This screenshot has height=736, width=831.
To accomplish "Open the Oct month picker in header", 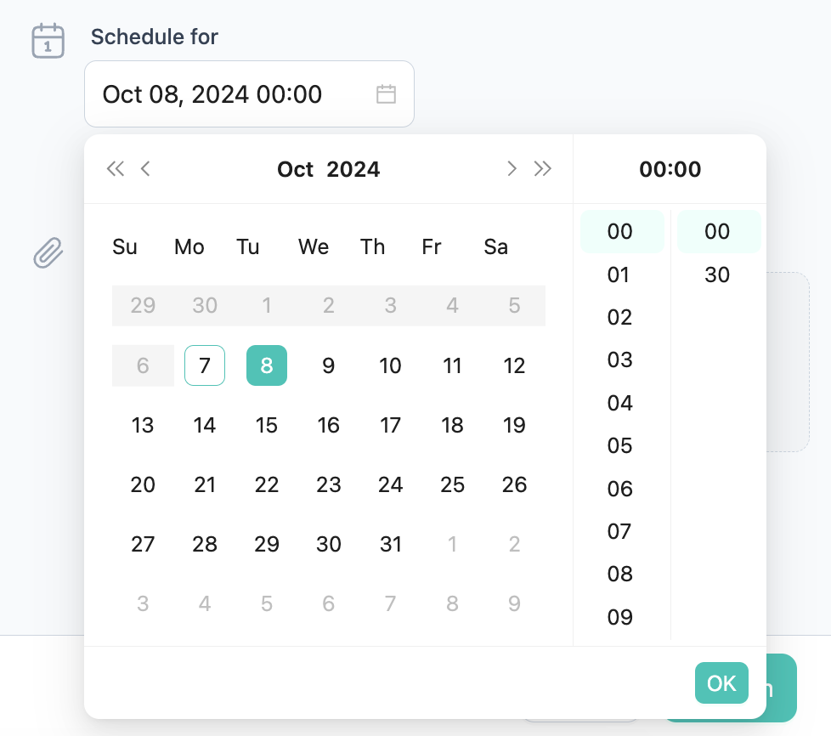I will (296, 170).
